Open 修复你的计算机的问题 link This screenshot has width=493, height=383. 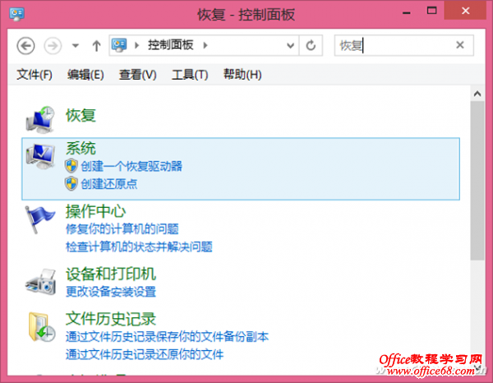pyautogui.click(x=122, y=228)
